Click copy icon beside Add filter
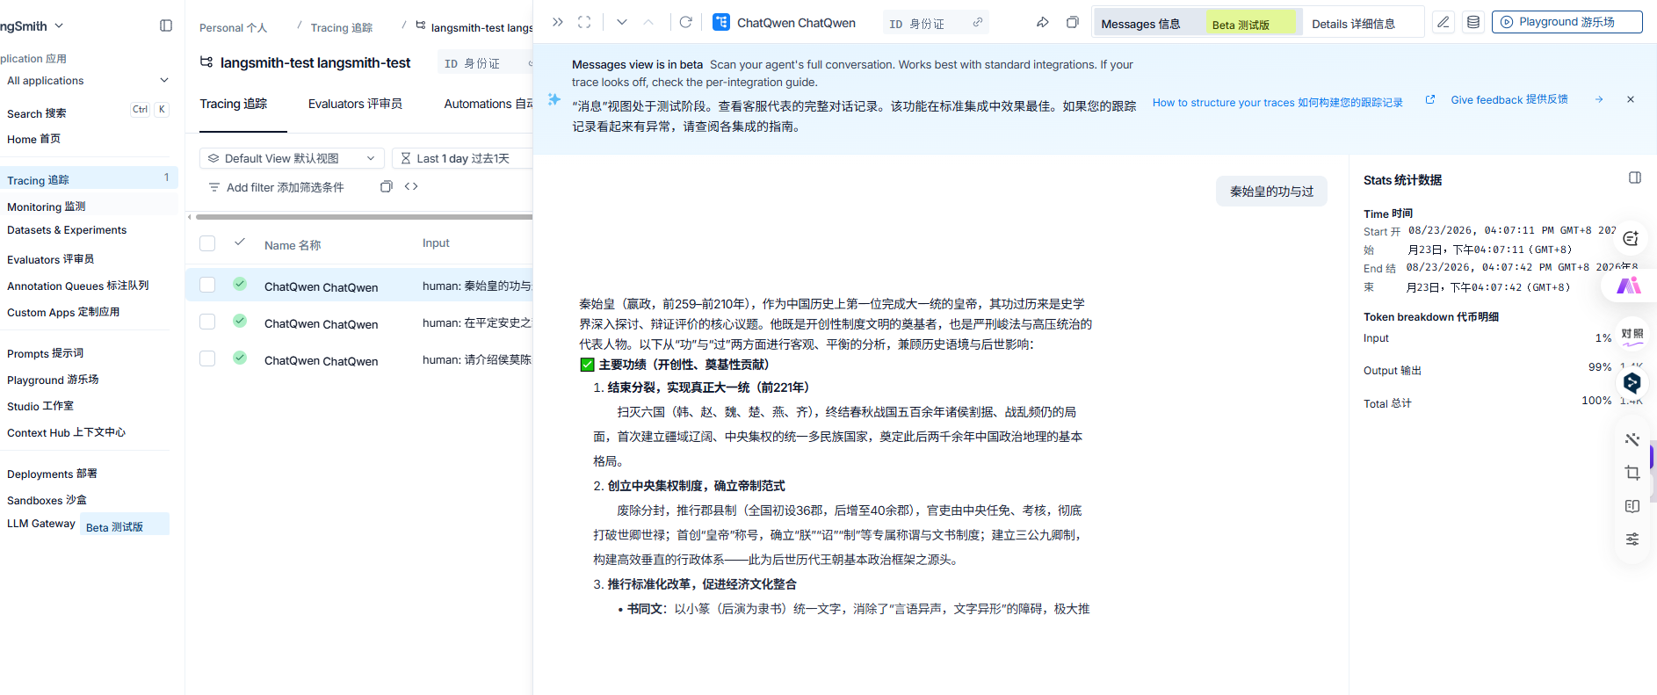Image resolution: width=1657 pixels, height=695 pixels. (x=387, y=186)
